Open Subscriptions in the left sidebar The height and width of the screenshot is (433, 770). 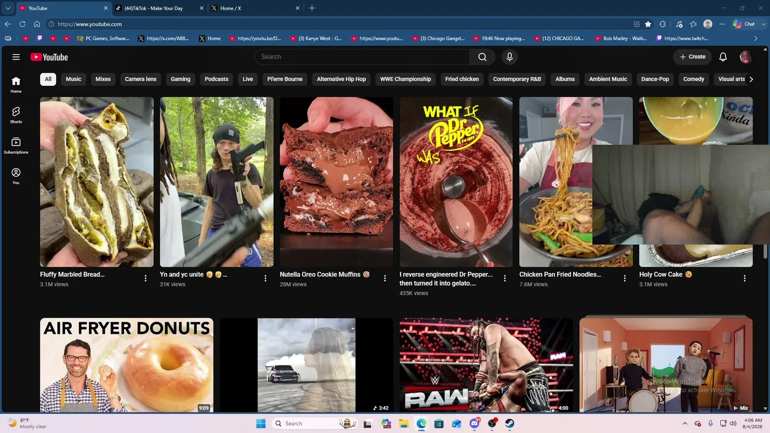click(16, 146)
